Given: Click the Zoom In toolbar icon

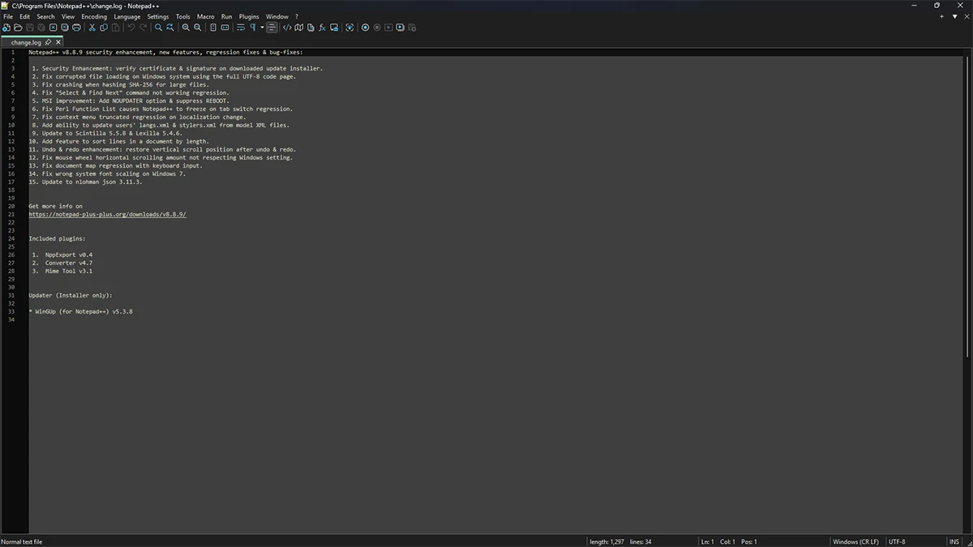Looking at the screenshot, I should tap(186, 28).
